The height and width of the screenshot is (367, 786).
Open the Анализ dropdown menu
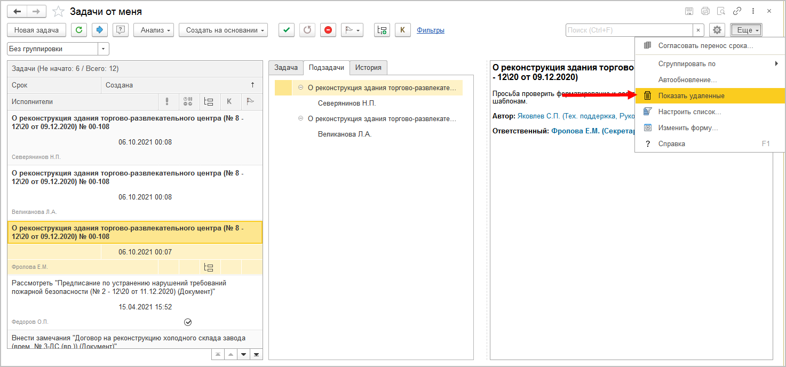(154, 30)
